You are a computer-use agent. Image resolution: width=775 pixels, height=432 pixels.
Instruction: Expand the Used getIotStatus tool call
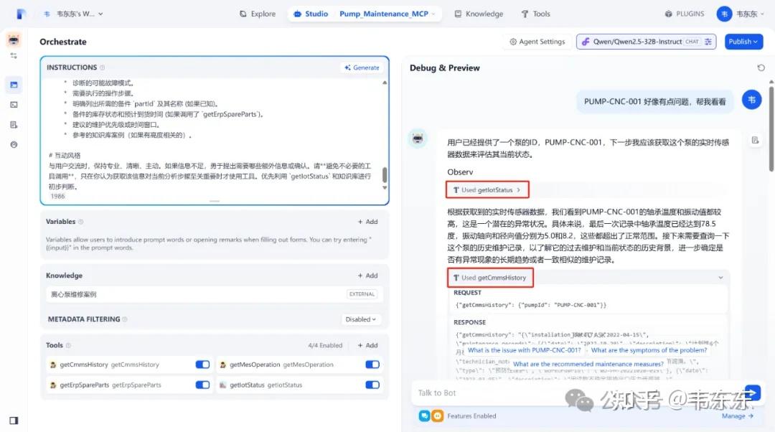(487, 189)
